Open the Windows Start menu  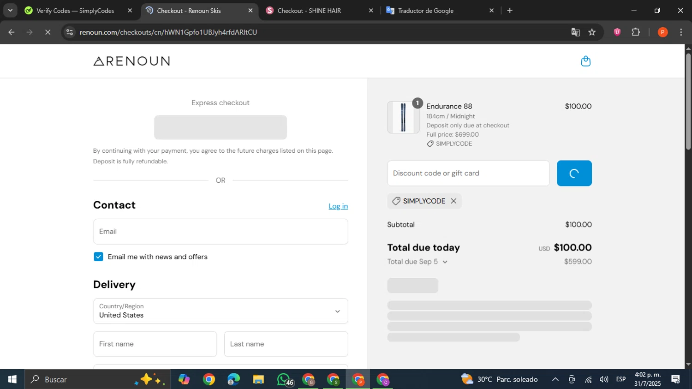point(12,379)
